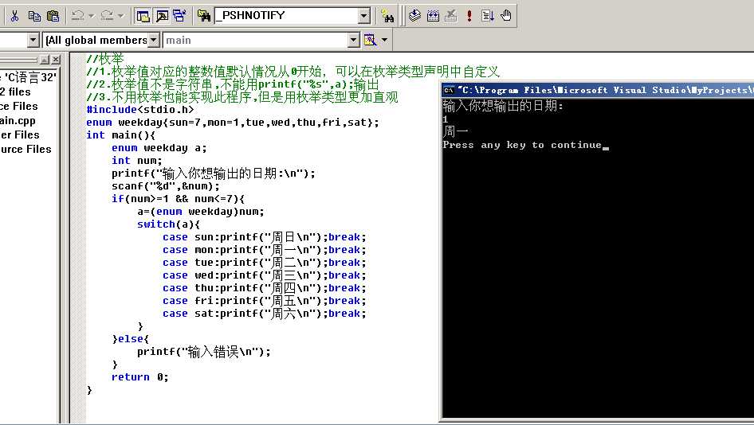Click the 'case fri' printf line

point(265,300)
